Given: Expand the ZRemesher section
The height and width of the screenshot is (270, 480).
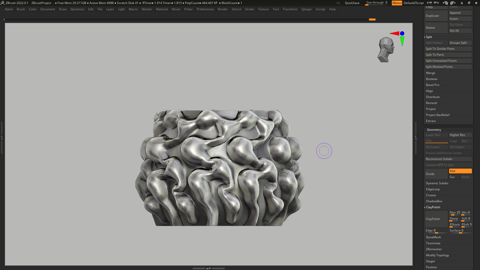Looking at the screenshot, I should point(434,249).
